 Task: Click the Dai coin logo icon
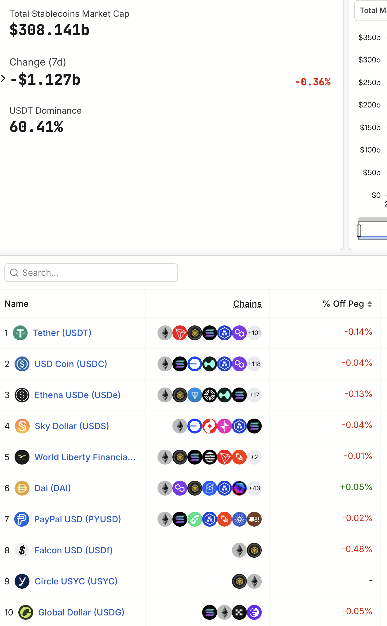pyautogui.click(x=22, y=488)
